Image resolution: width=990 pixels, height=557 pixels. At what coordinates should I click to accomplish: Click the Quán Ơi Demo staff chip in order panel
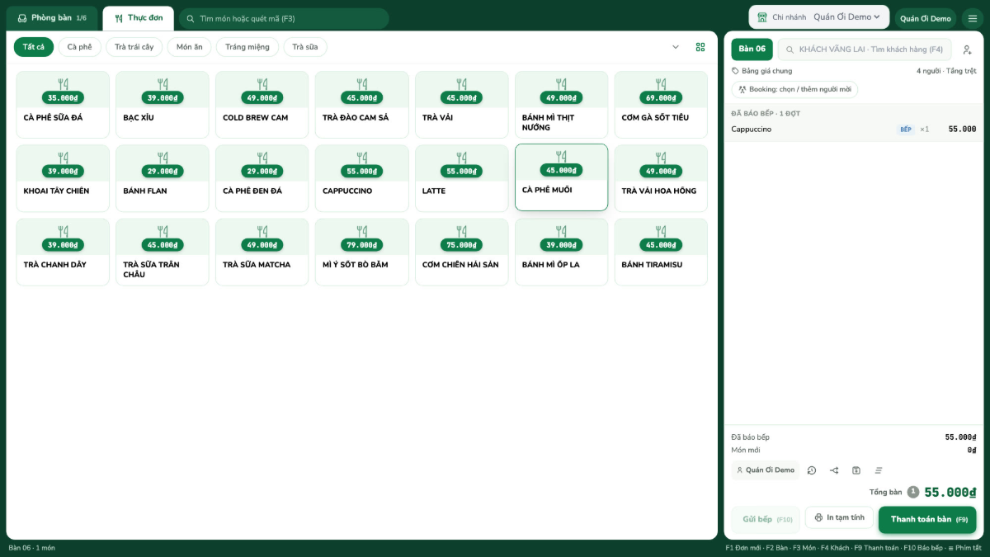[766, 470]
